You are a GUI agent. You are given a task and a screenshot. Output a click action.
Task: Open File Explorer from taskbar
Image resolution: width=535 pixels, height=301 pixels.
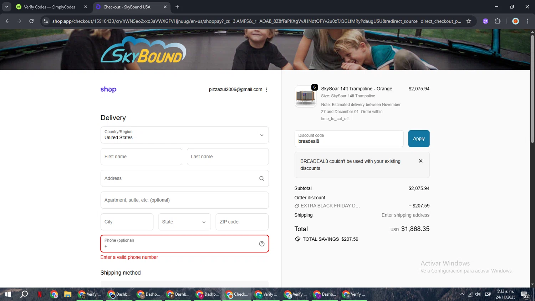68,295
